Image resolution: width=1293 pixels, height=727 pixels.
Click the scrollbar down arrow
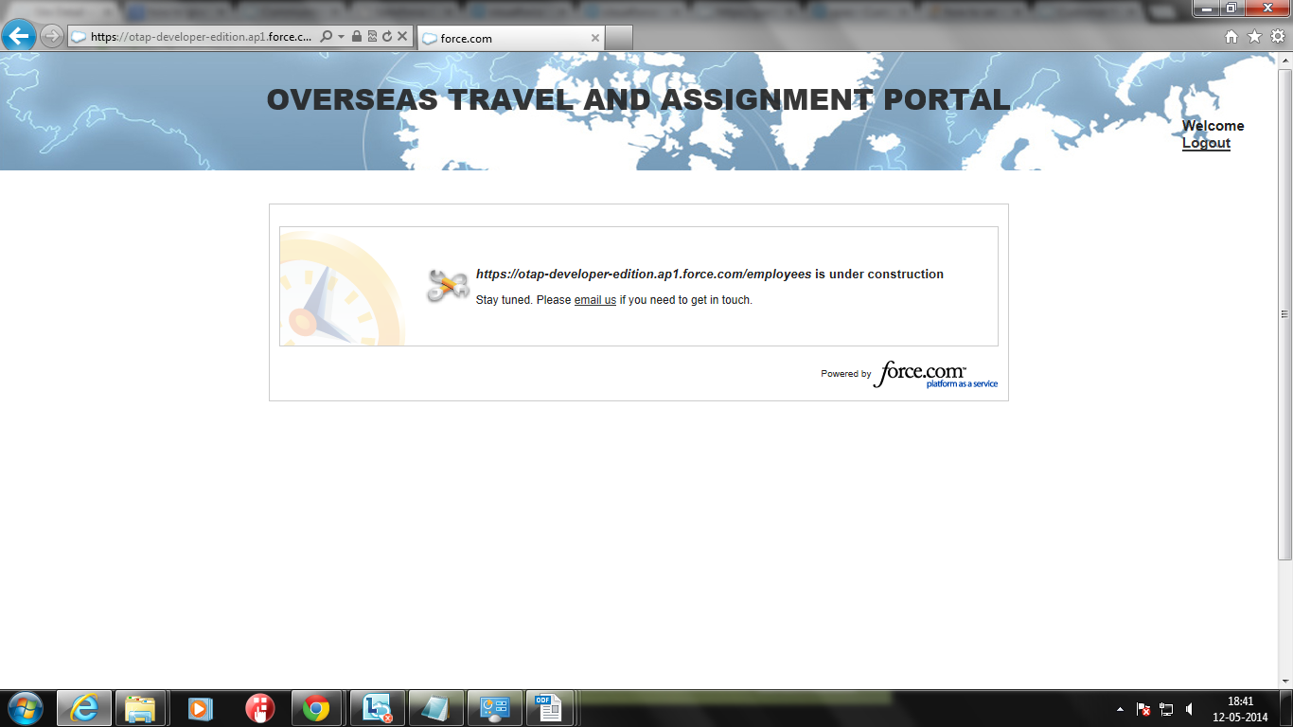coord(1284,681)
